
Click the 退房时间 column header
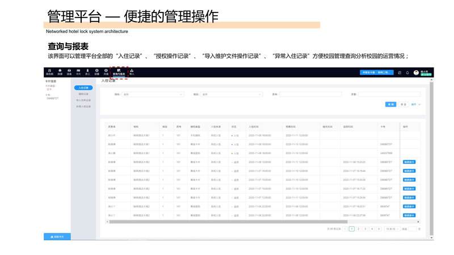pyautogui.click(x=348, y=127)
